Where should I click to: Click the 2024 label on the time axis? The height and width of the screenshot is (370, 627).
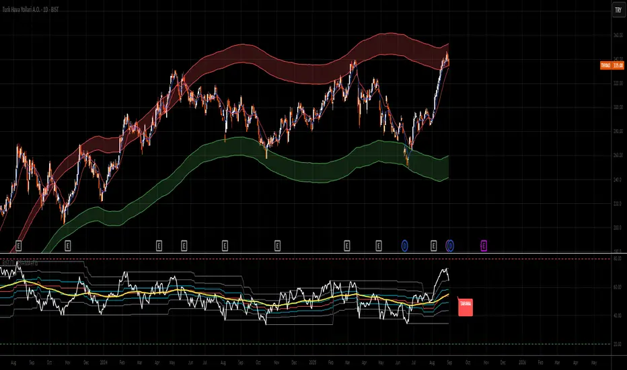tap(104, 363)
